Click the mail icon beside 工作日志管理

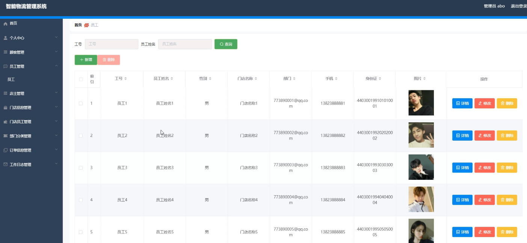tap(5, 165)
